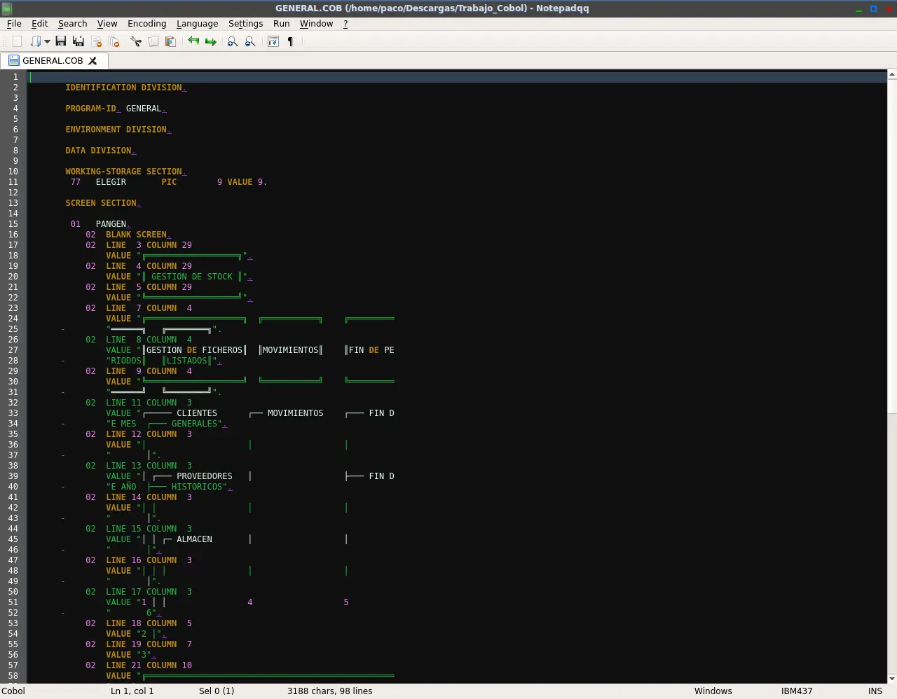The width and height of the screenshot is (897, 699).
Task: Minimize the Notepadqq window
Action: pos(858,8)
